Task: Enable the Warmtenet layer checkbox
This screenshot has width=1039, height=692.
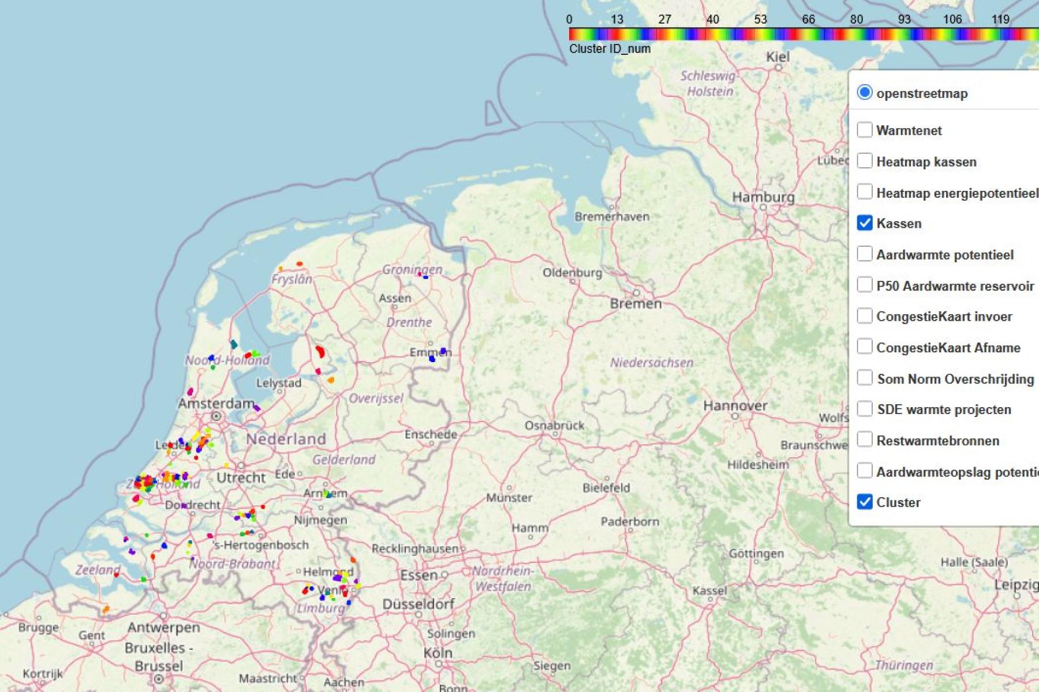Action: click(x=864, y=130)
